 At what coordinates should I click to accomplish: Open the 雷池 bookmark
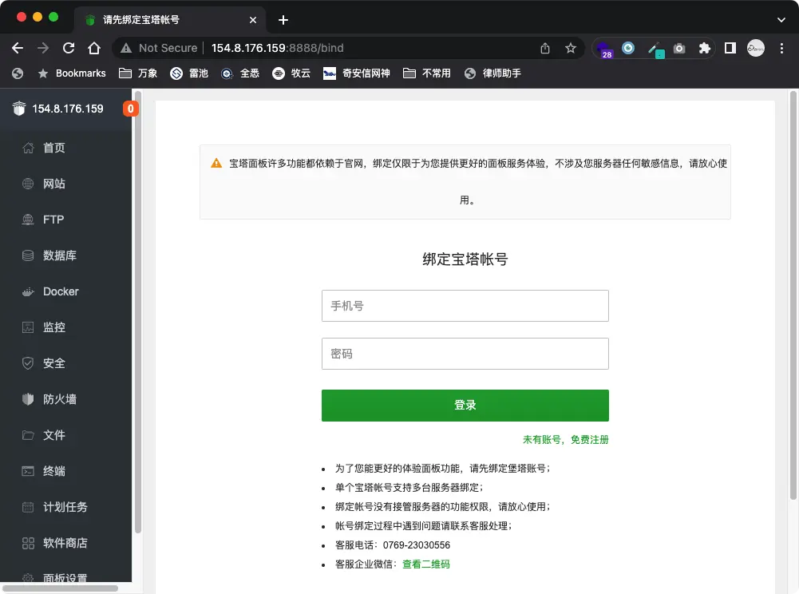pyautogui.click(x=189, y=73)
